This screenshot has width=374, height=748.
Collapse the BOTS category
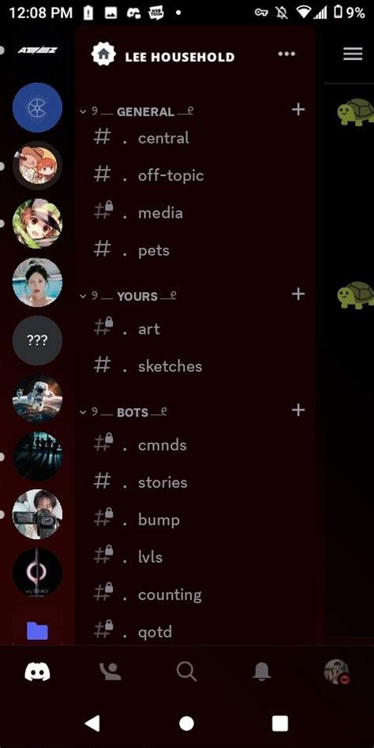124,412
